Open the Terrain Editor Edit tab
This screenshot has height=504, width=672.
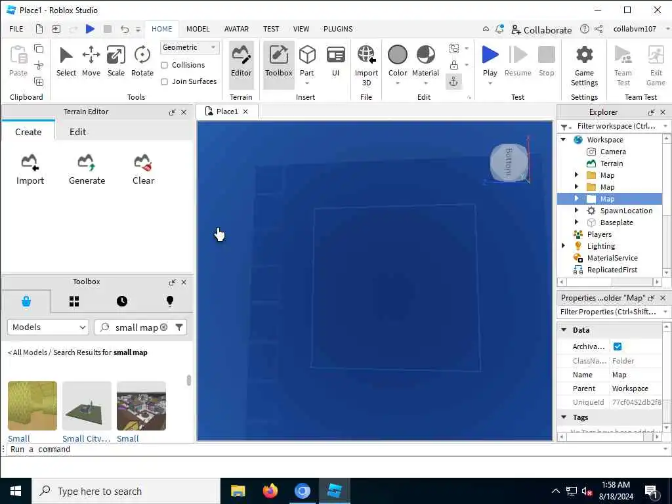78,132
